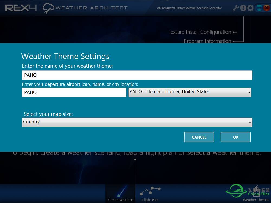Open Texture Install Configuration wrench icon
Image resolution: width=271 pixels, height=203 pixels.
[235, 8]
